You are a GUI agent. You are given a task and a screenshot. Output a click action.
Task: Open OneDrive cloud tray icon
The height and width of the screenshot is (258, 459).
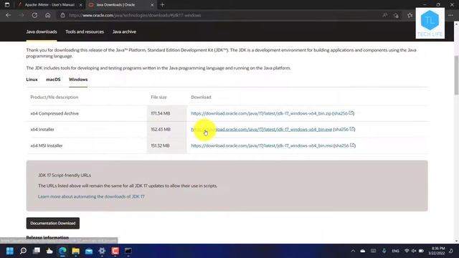[363, 251]
